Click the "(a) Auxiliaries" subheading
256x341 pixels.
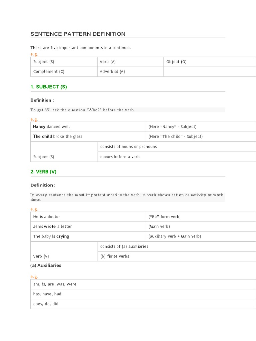coord(46,265)
